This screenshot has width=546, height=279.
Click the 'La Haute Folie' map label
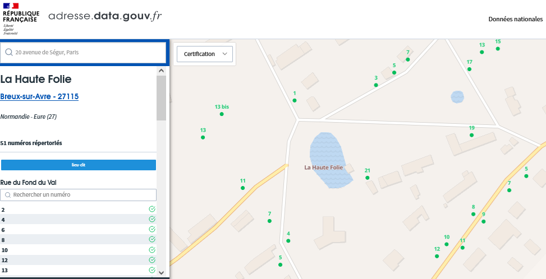(x=323, y=168)
